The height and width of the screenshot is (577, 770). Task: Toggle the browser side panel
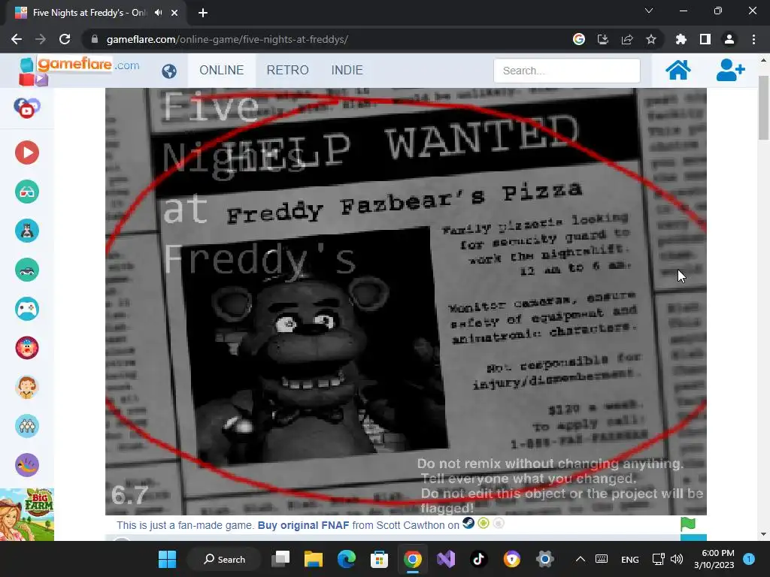coord(705,39)
